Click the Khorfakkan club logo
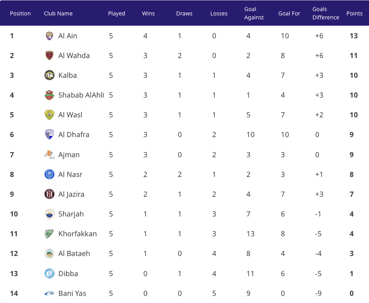Image resolution: width=369 pixels, height=303 pixels. point(49,233)
